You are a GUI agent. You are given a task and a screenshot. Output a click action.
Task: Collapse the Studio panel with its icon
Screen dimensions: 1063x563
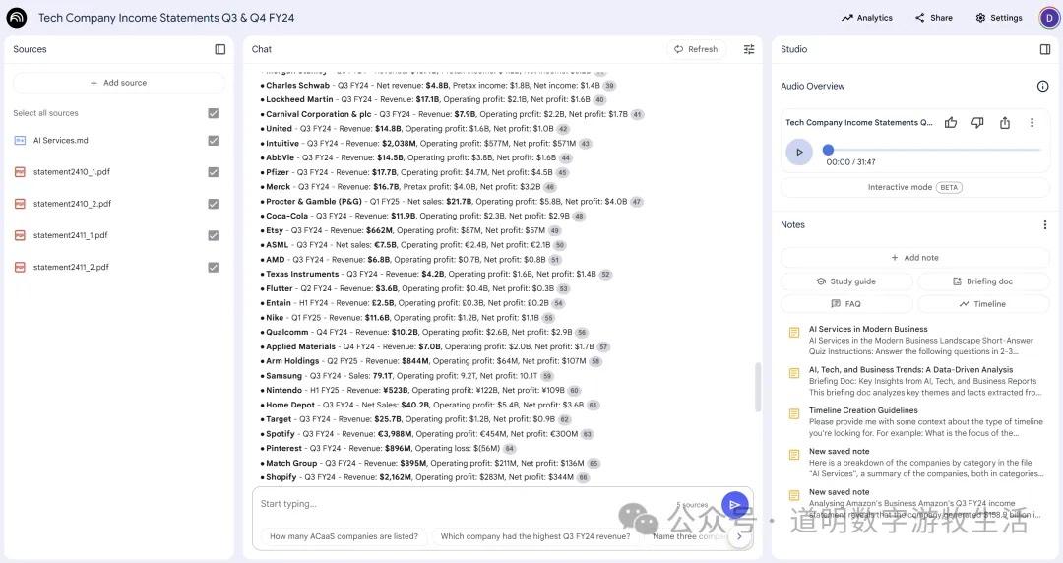point(1044,49)
